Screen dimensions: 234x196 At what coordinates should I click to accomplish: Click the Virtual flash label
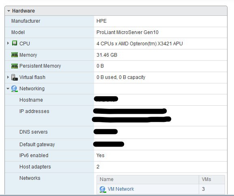click(32, 77)
